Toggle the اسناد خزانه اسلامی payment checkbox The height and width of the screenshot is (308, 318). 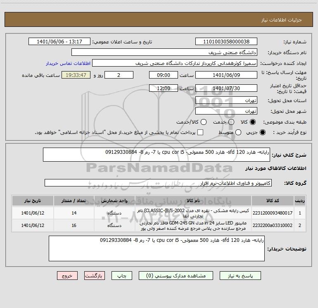coord(200,132)
